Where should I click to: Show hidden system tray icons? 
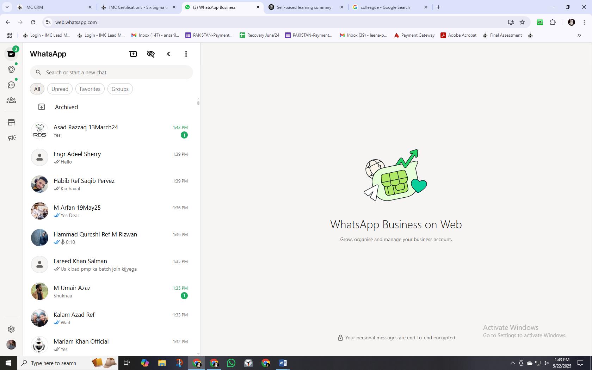click(513, 363)
